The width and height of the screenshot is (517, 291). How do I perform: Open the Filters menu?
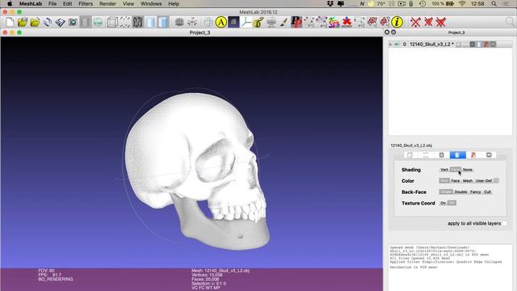coord(86,4)
